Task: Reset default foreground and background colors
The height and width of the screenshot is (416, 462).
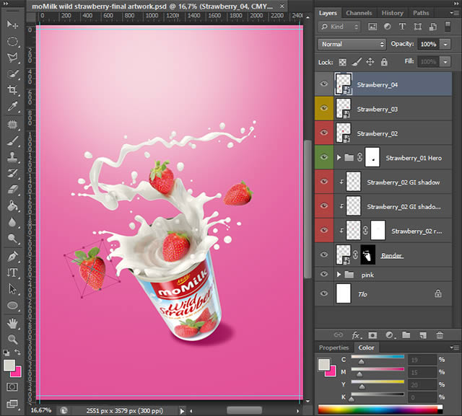Action: [6, 353]
